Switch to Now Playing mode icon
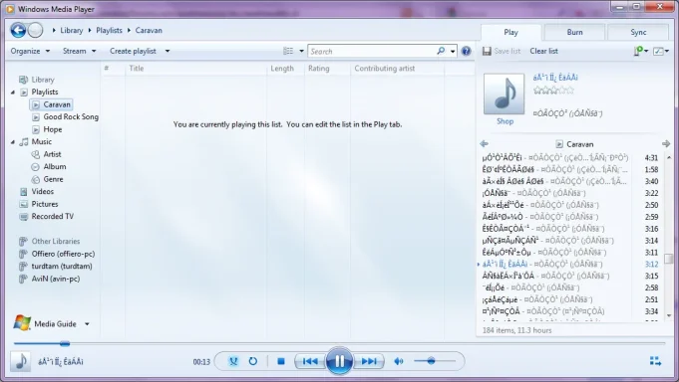This screenshot has height=382, width=679. pos(655,361)
